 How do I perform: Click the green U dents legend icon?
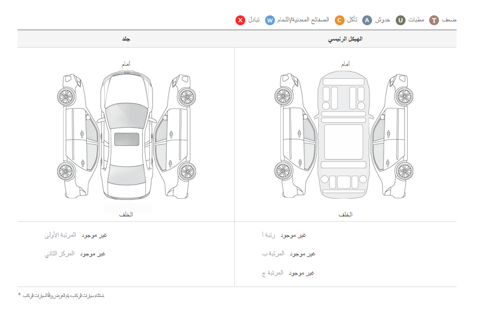[401, 20]
